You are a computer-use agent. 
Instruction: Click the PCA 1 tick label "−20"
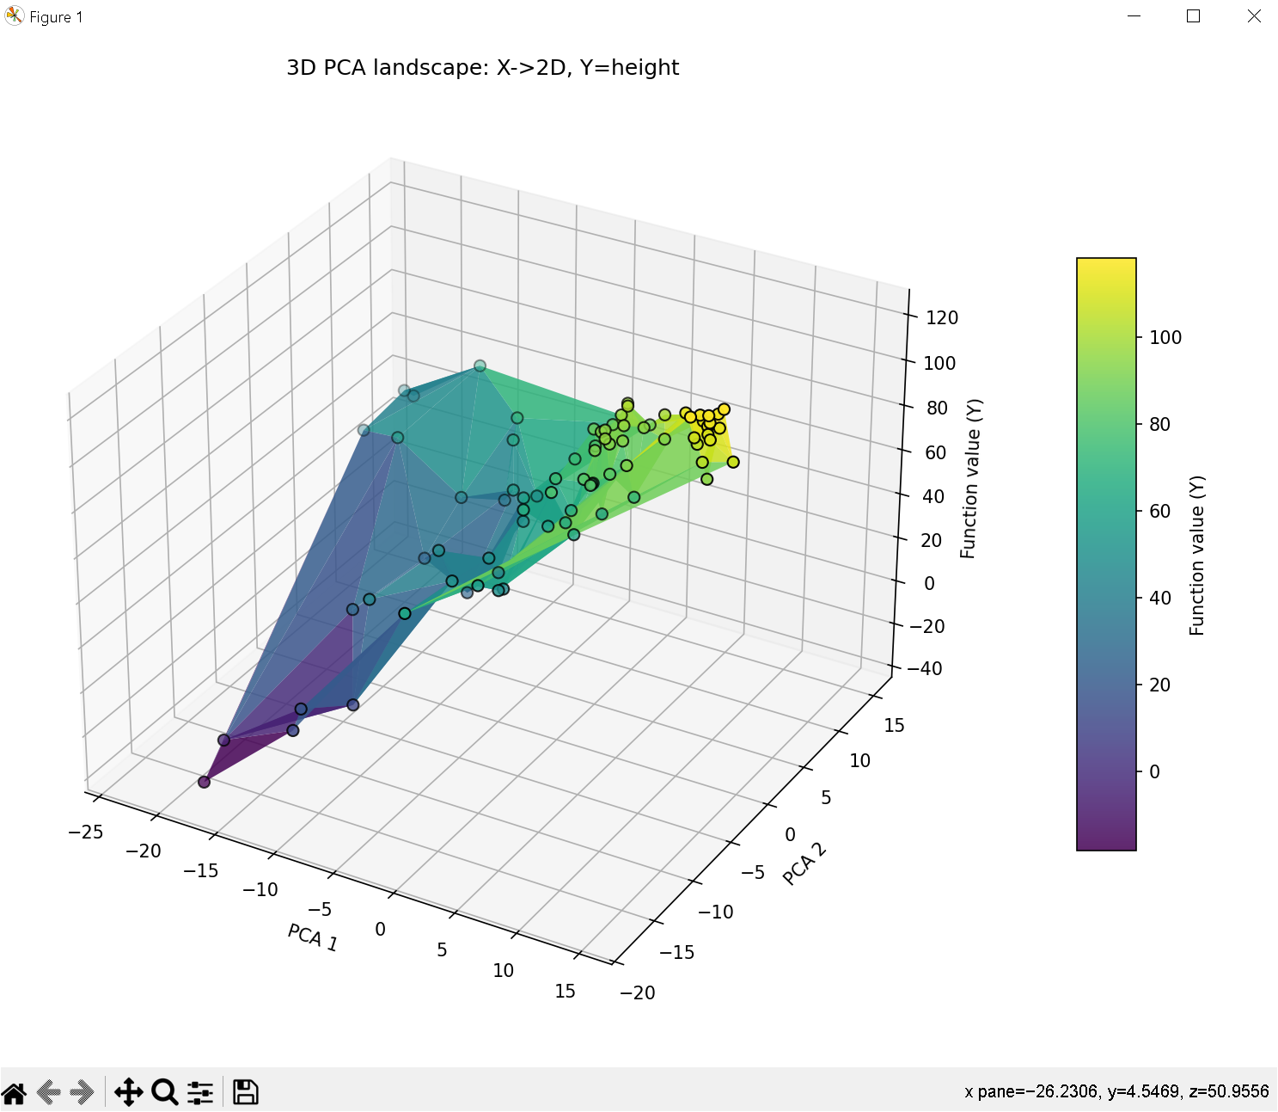144,851
